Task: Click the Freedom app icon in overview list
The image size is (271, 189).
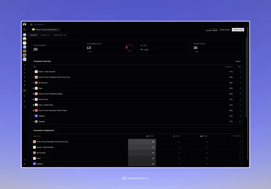Action: click(36, 121)
